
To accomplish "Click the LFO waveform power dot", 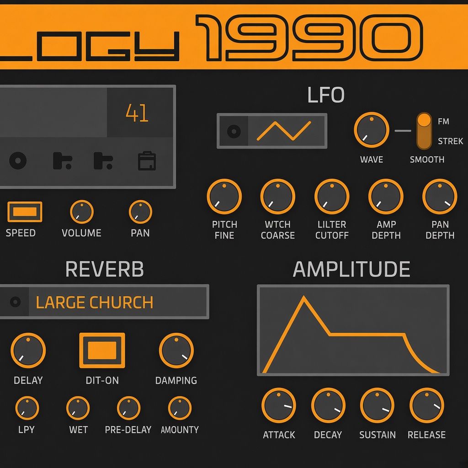I will point(234,131).
